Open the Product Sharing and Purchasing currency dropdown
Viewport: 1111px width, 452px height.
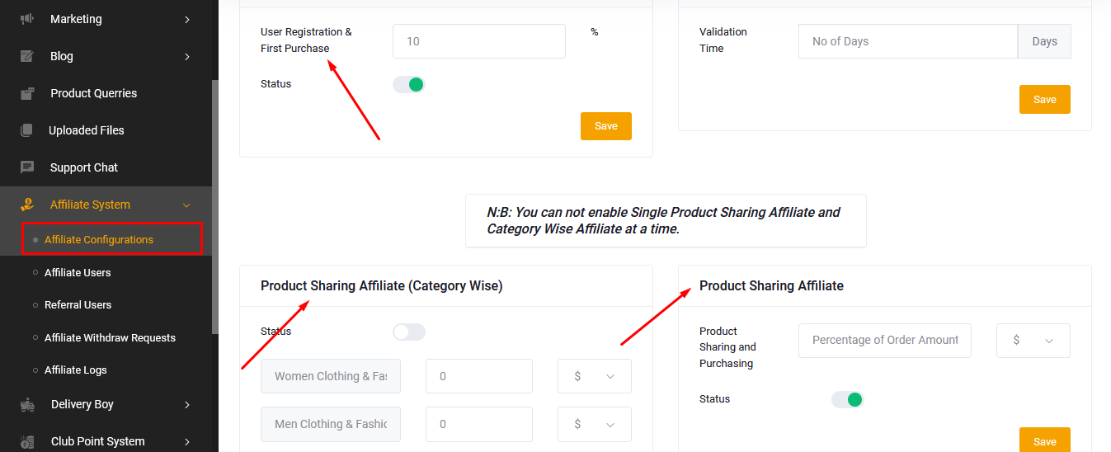1033,341
